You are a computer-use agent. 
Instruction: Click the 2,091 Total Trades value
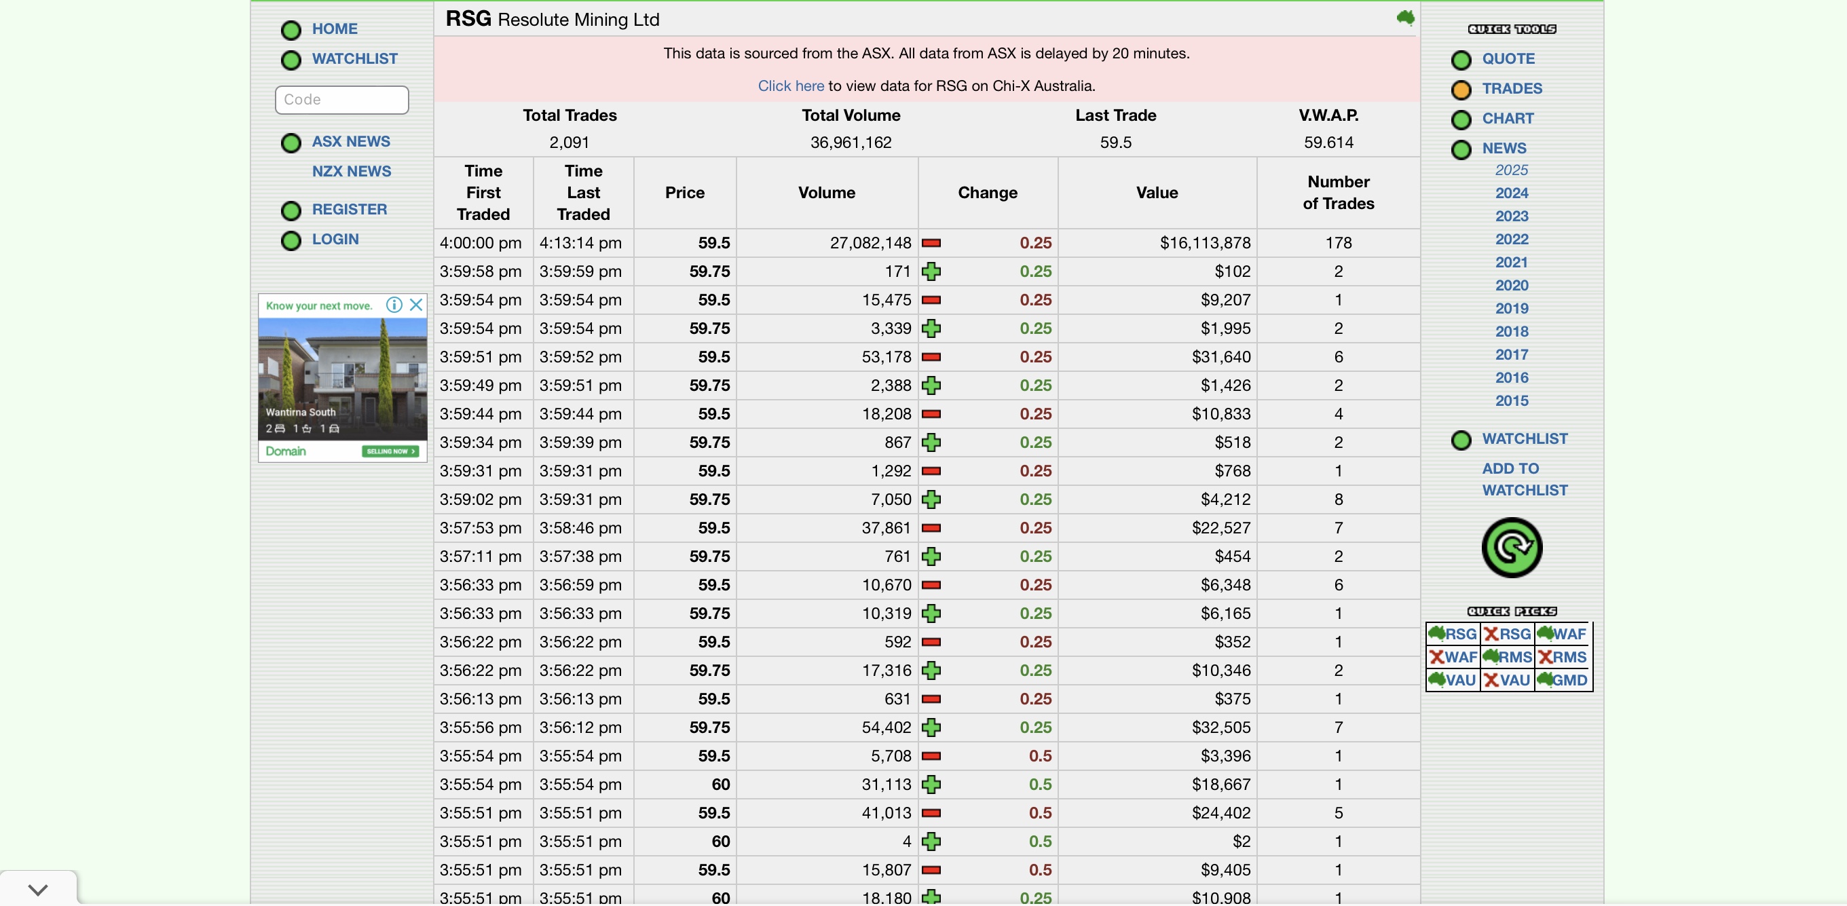[570, 143]
